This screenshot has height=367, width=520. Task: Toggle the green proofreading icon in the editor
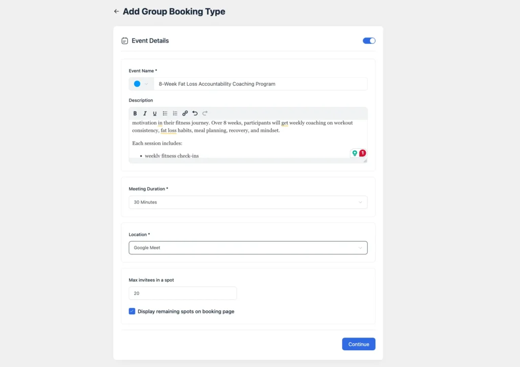pos(354,153)
